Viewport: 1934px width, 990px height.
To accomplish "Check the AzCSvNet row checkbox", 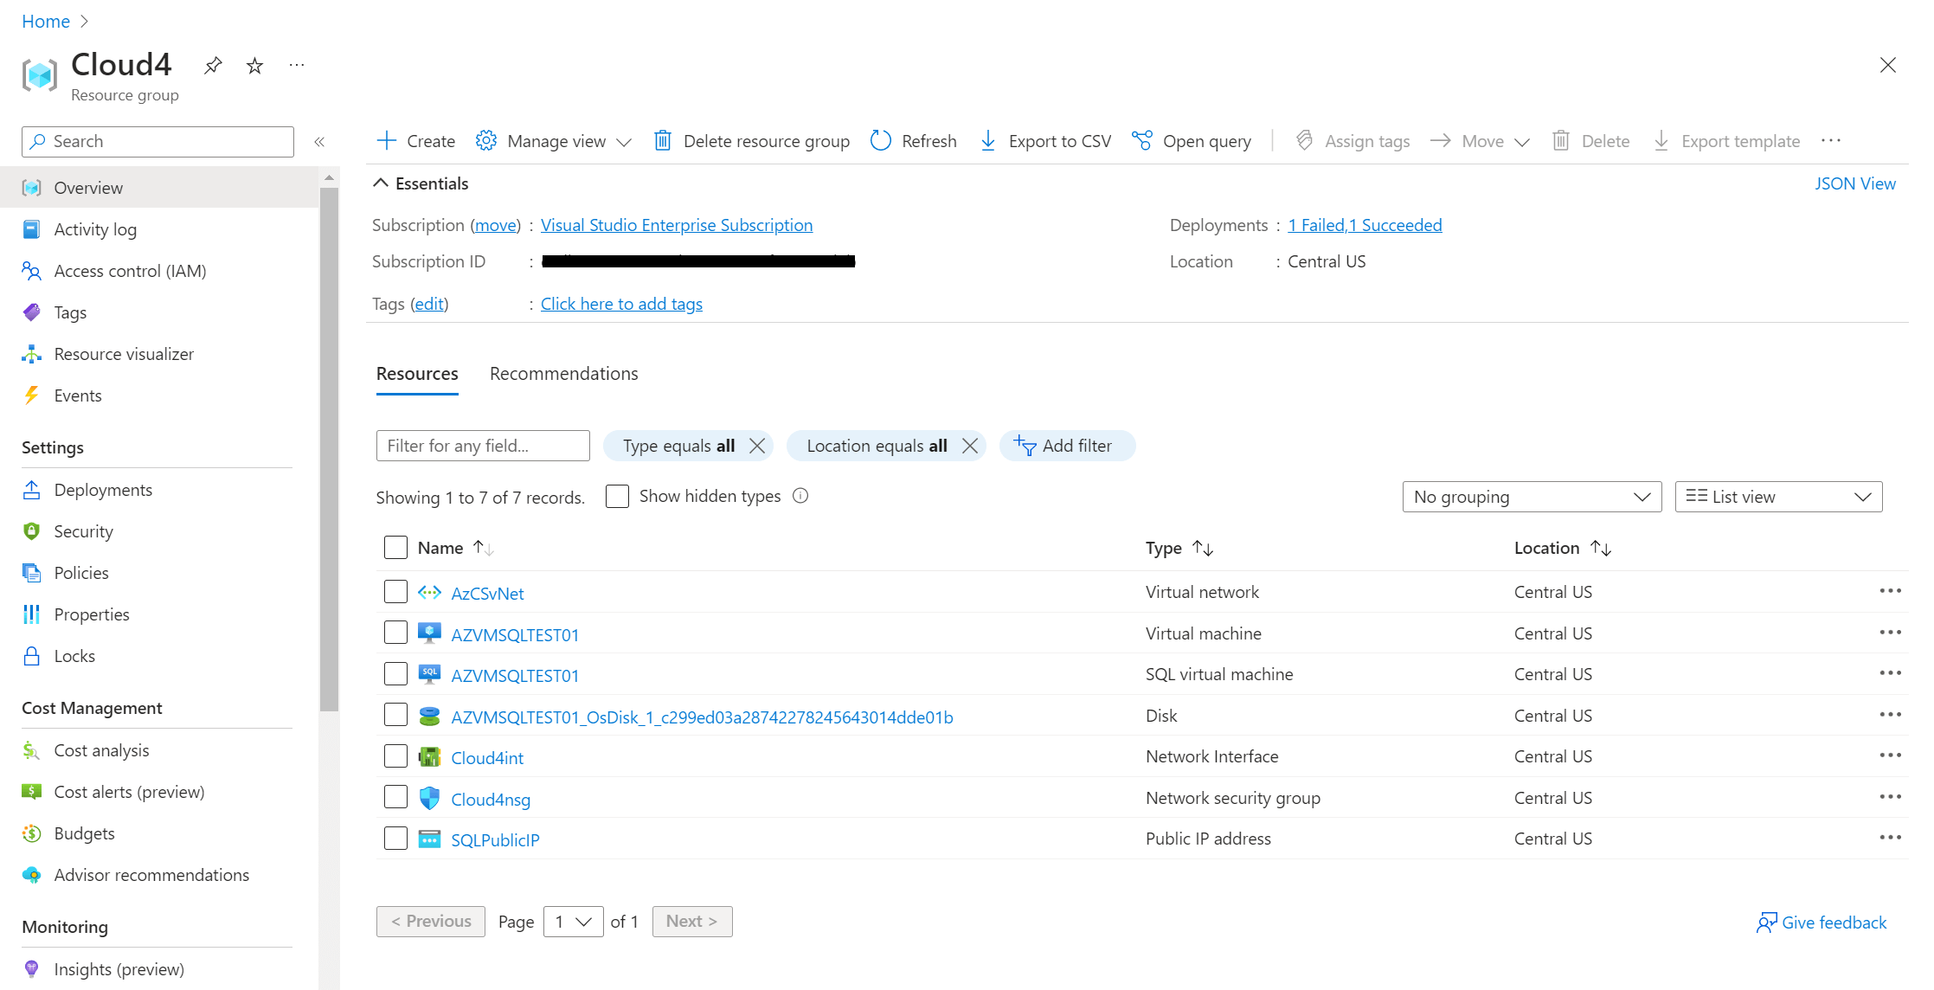I will tap(395, 592).
